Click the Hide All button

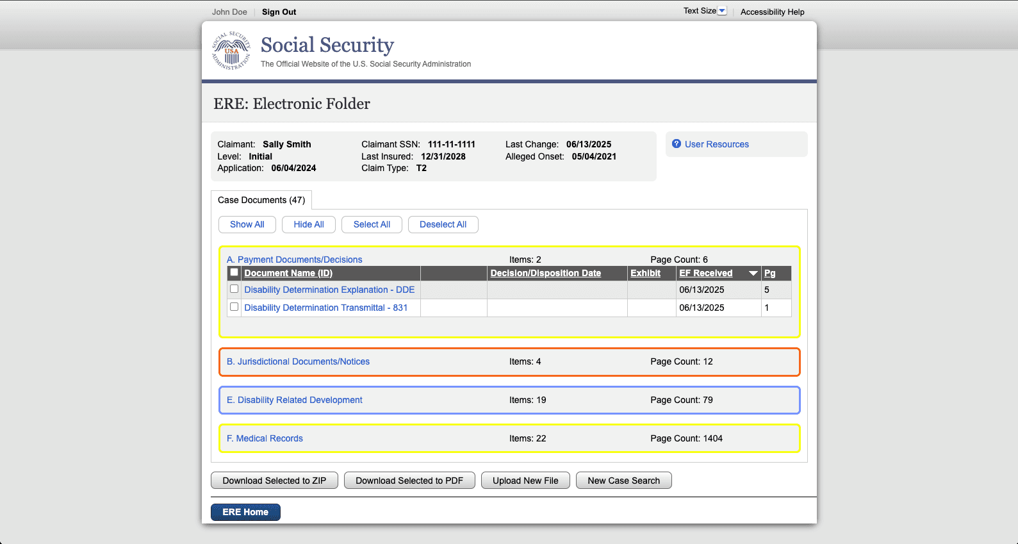[309, 224]
